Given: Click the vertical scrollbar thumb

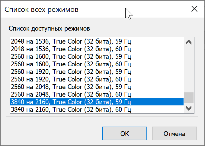Looking at the screenshot, I should [x=189, y=98].
